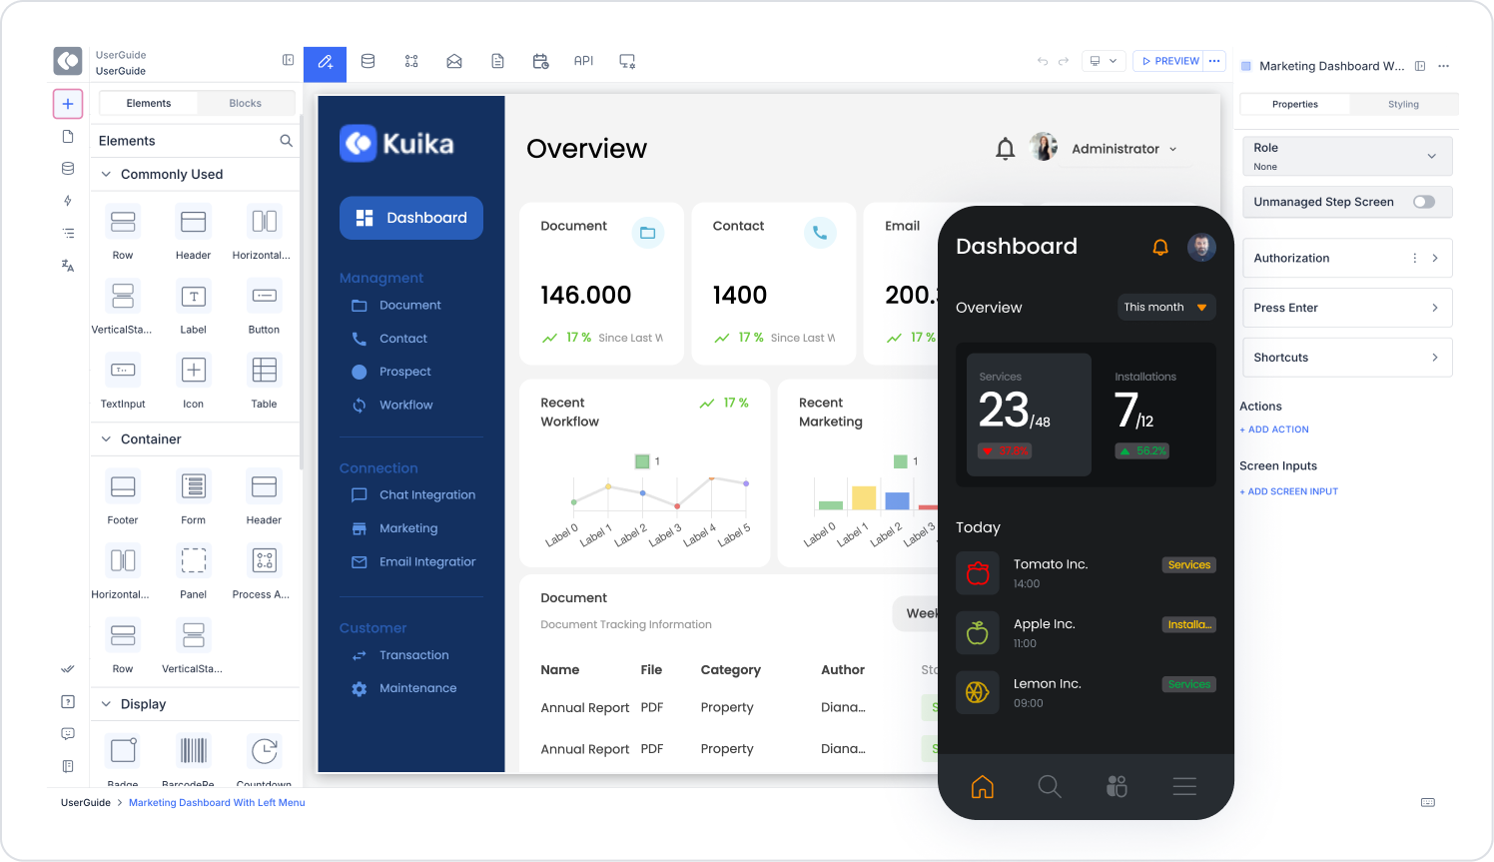Open the API section in toolbar
Image resolution: width=1494 pixels, height=862 pixels.
click(x=584, y=61)
